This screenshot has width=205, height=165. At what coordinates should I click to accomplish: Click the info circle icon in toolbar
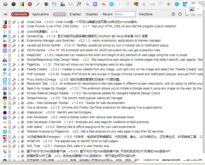point(173,14)
